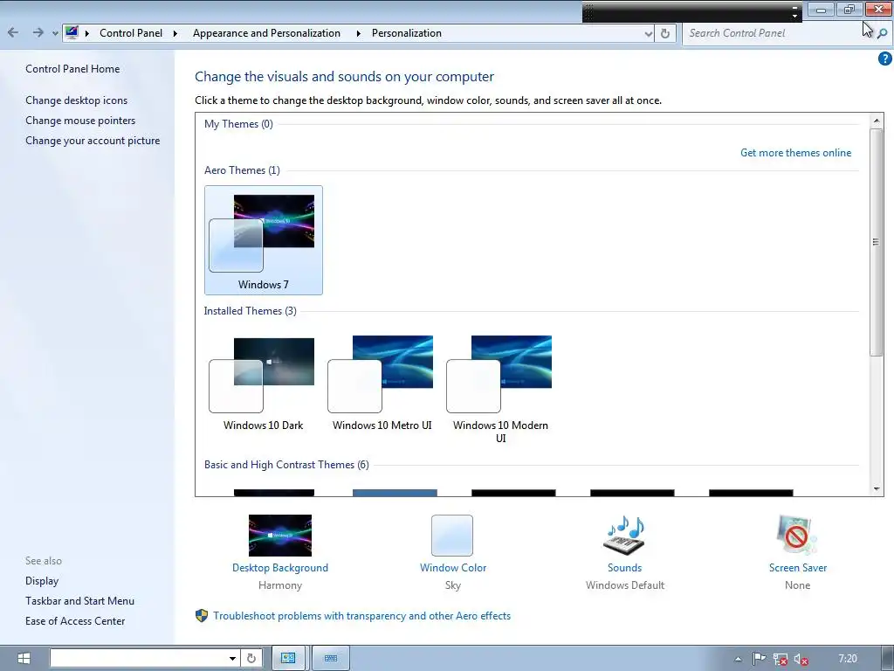The image size is (894, 671).
Task: Expand the arrow after Control Panel breadcrumb
Action: 175,33
